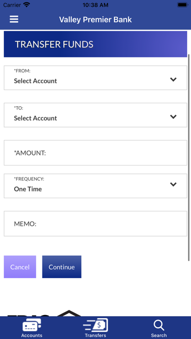This screenshot has width=191, height=339.
Task: Tap the Transfers money icon
Action: tap(95, 325)
